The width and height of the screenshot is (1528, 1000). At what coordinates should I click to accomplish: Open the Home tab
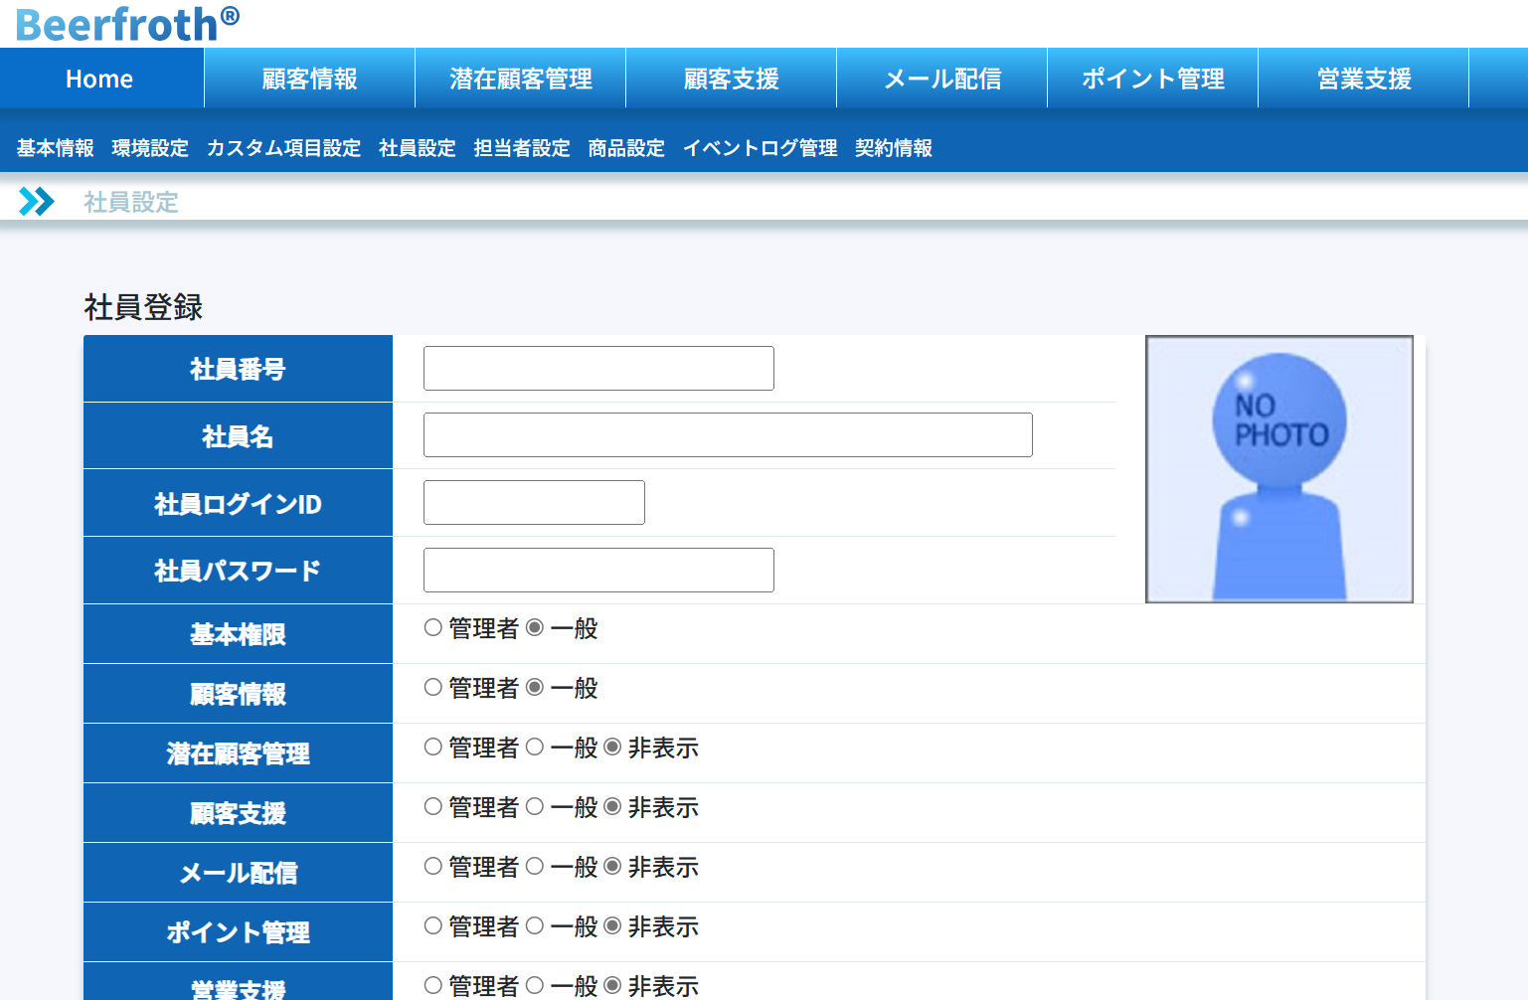point(99,79)
